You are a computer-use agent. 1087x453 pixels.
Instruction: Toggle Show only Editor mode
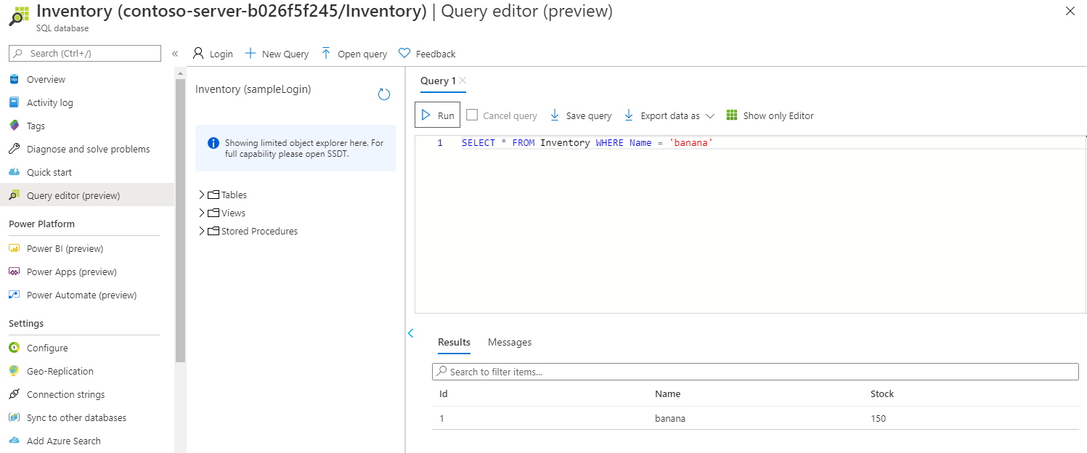click(x=769, y=115)
